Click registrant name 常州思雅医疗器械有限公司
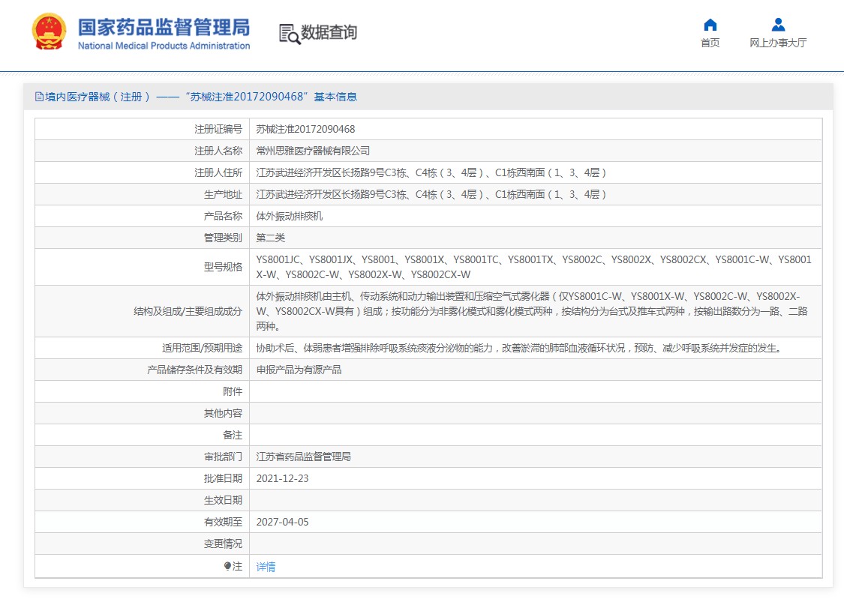The height and width of the screenshot is (602, 844). [313, 151]
